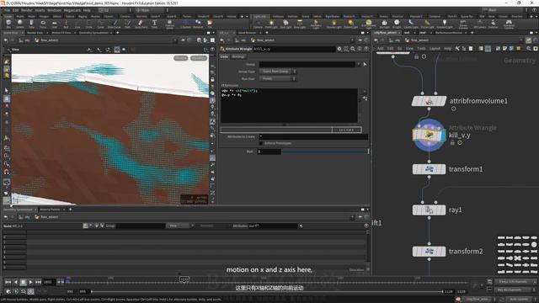Viewport: 539px width, 303px height.
Task: Click the Sky Light shelf tool
Action: (x=384, y=24)
